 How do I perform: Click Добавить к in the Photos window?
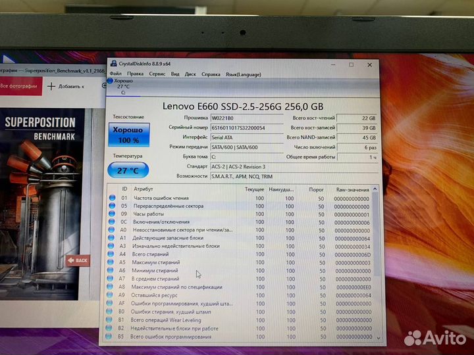71,86
